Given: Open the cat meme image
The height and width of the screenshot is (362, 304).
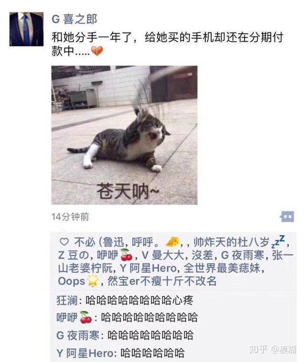Looking at the screenshot, I should (124, 135).
